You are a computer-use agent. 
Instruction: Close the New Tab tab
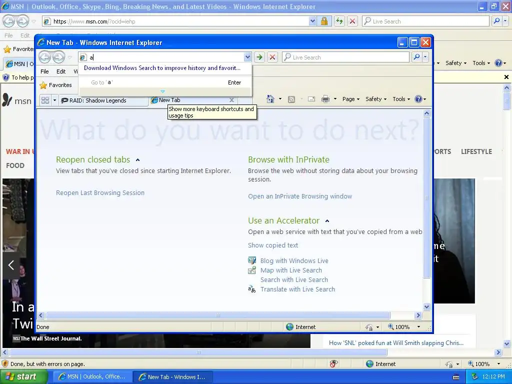tap(231, 100)
